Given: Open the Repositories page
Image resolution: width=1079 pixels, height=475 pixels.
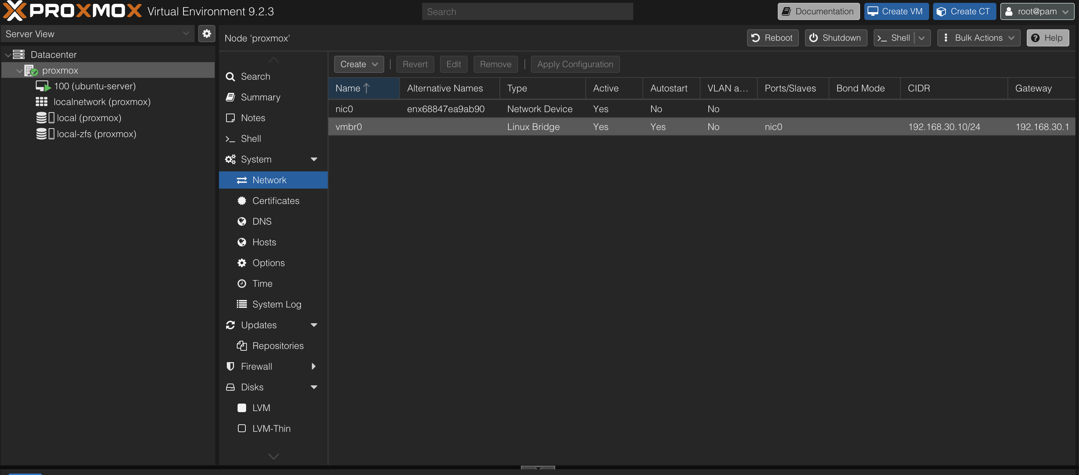Looking at the screenshot, I should click(273, 346).
